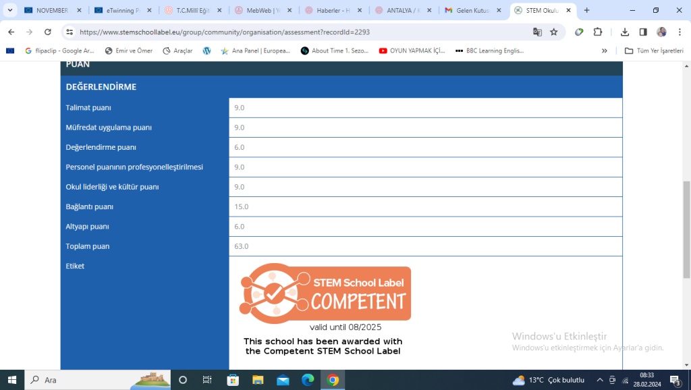Open Task View on the taskbar
The width and height of the screenshot is (691, 390).
pyautogui.click(x=206, y=380)
